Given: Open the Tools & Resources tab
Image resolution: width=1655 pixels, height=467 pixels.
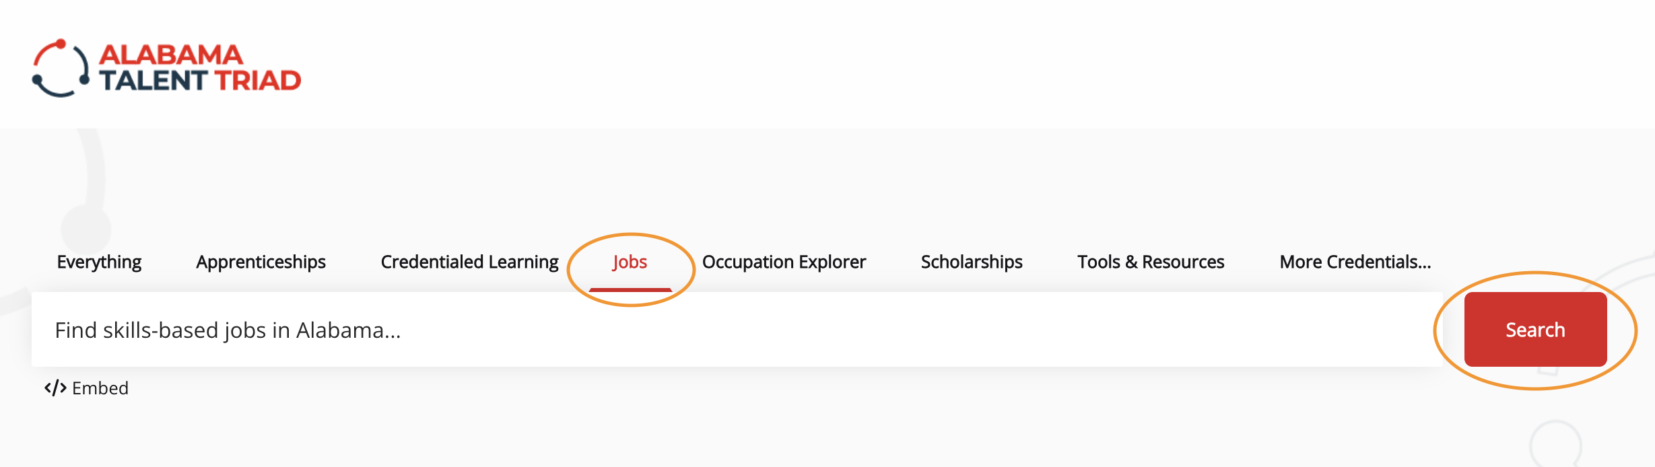Looking at the screenshot, I should 1151,262.
